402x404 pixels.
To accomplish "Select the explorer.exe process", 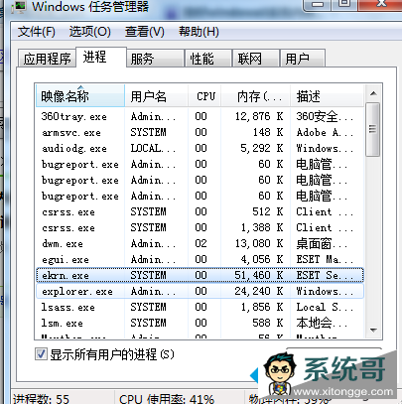I will pos(200,291).
